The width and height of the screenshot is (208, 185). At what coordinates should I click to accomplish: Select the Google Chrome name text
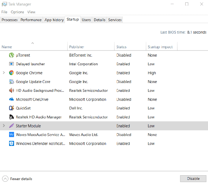pyautogui.click(x=29, y=73)
